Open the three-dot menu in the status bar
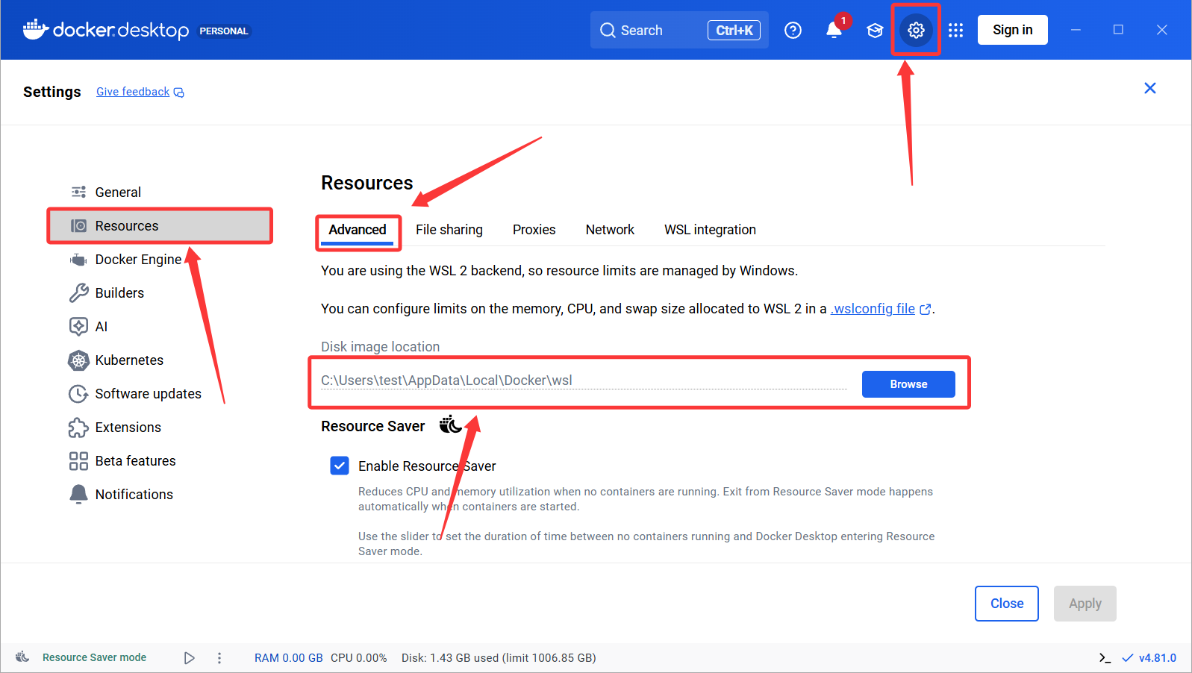This screenshot has height=673, width=1192. [219, 658]
